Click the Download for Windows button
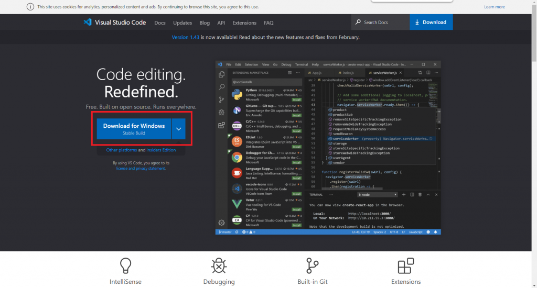This screenshot has width=537, height=288. tap(134, 129)
